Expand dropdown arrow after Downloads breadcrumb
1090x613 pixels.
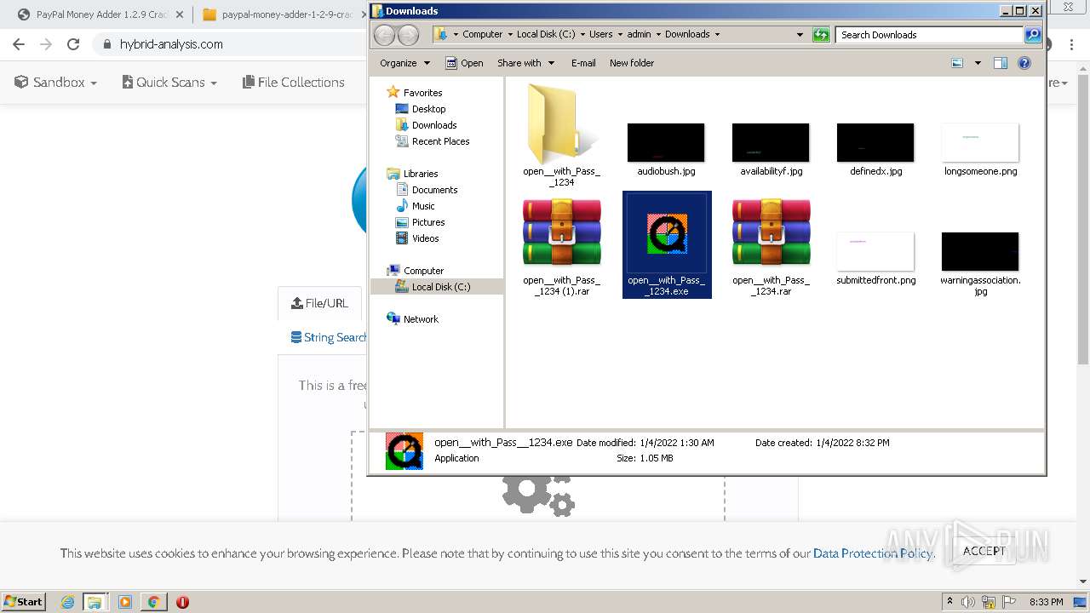point(717,35)
